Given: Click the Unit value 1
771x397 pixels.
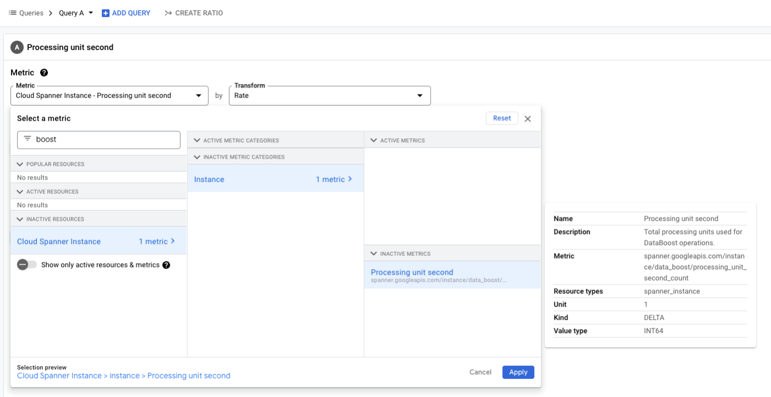Looking at the screenshot, I should [646, 304].
